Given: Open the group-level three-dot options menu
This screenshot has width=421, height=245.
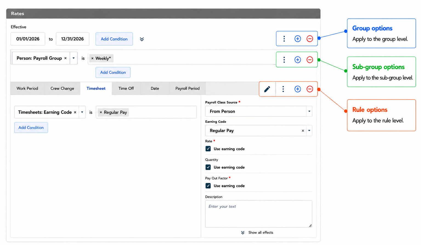Looking at the screenshot, I should 284,39.
